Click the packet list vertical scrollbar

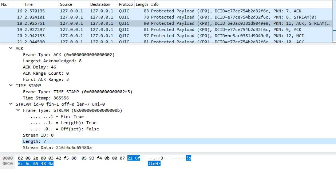334,21
